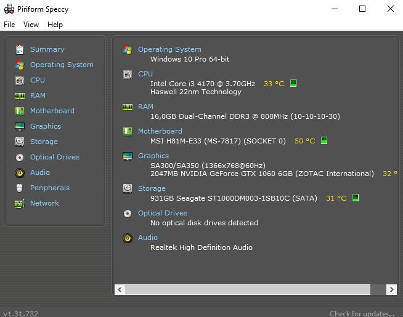The width and height of the screenshot is (403, 317).
Task: Click the horizontal scrollbar thumb
Action: [248, 289]
